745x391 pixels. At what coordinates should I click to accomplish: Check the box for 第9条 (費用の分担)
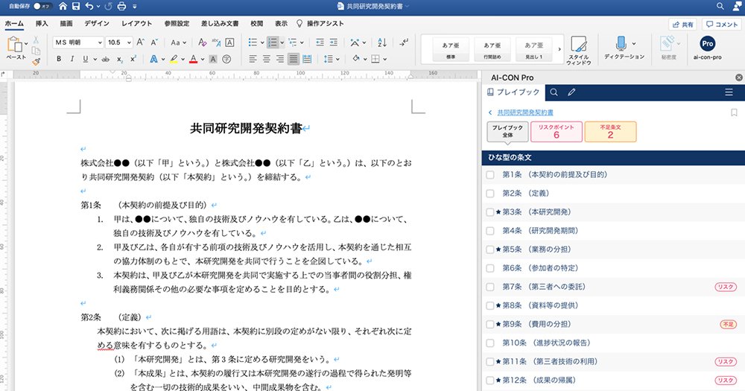coord(490,325)
